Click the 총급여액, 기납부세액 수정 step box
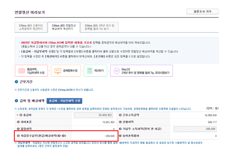The image size is (228, 154). [x=31, y=71]
